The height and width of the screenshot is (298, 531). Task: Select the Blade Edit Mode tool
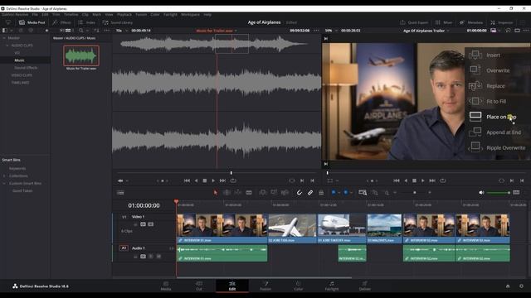click(x=249, y=193)
